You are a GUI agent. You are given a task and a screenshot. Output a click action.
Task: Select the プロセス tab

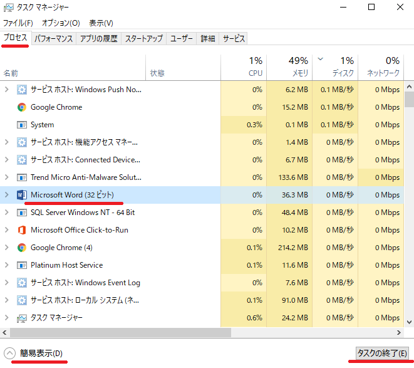point(16,38)
